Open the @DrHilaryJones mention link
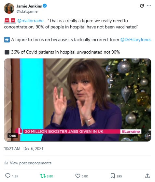The image size is (155, 182). pos(136,40)
